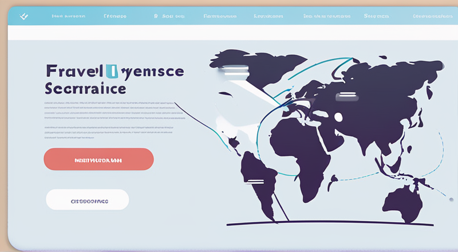Open the second navigation item beside the logo
Screen dimensions: 458x252
tap(115, 17)
